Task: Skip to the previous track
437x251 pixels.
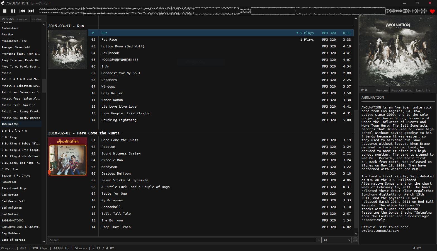Action: 22,11
